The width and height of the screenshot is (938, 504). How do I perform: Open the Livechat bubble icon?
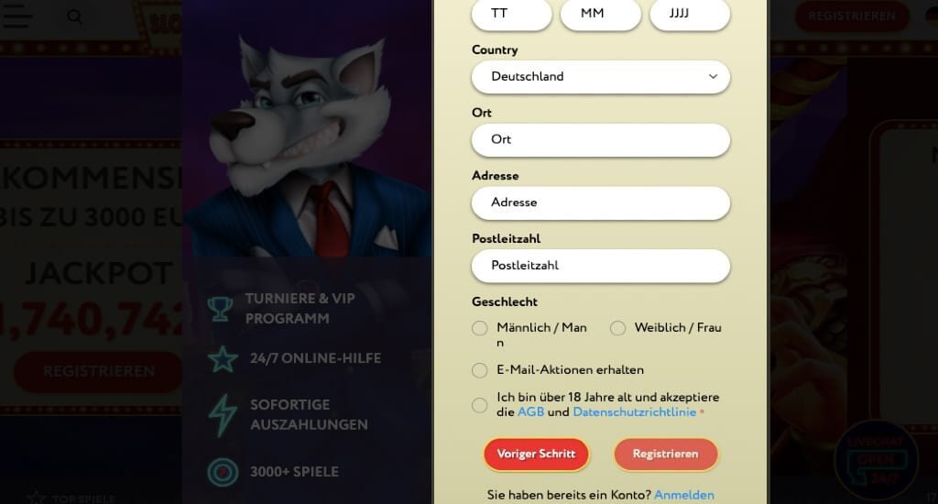876,460
